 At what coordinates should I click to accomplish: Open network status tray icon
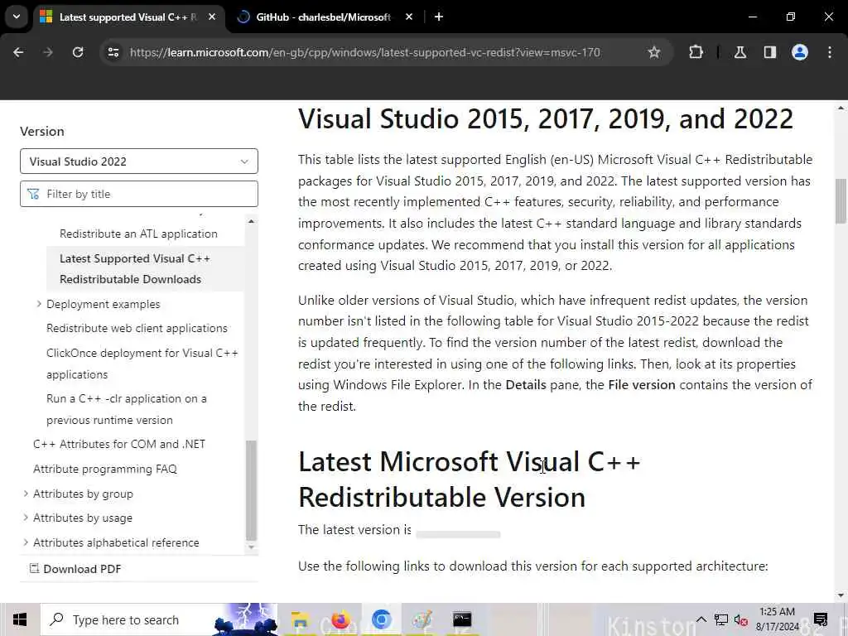tap(721, 619)
